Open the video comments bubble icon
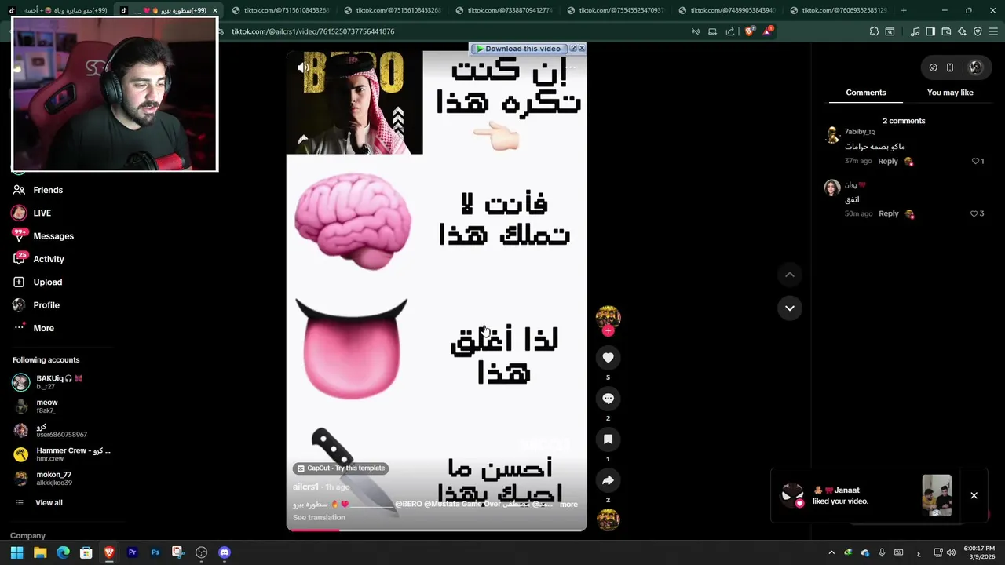Screen dimensions: 1005x565 click(608, 399)
